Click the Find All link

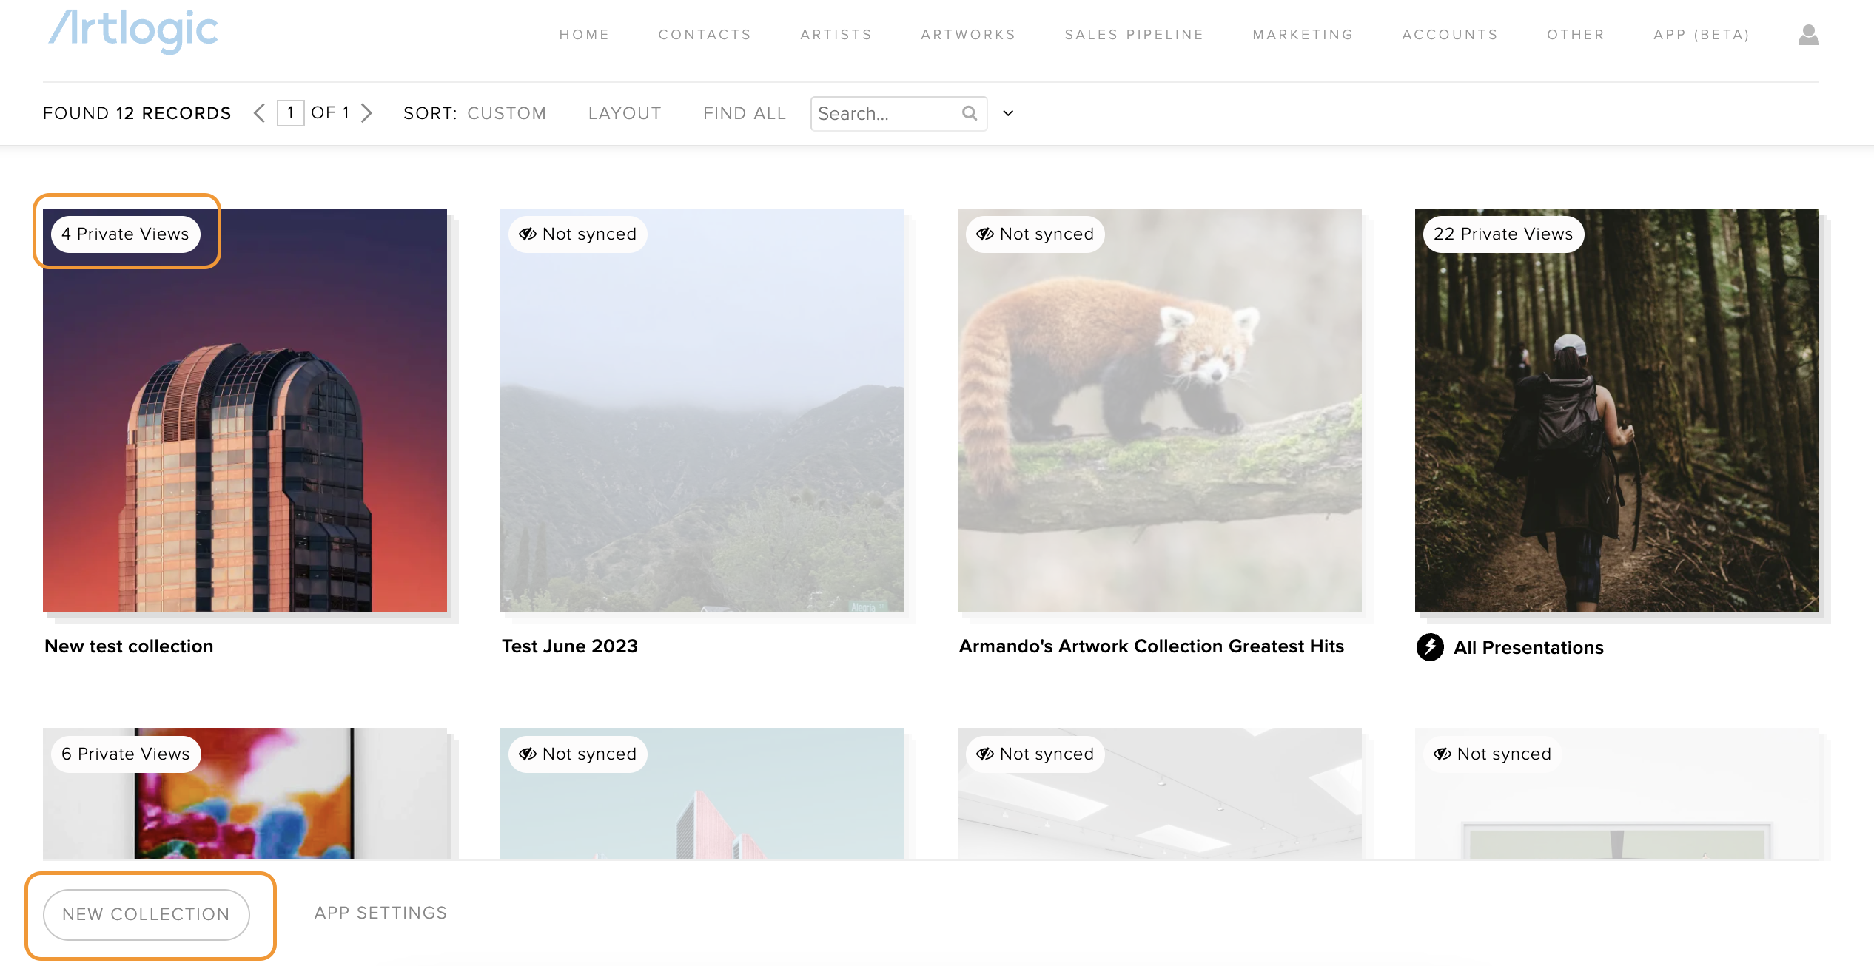(x=744, y=113)
